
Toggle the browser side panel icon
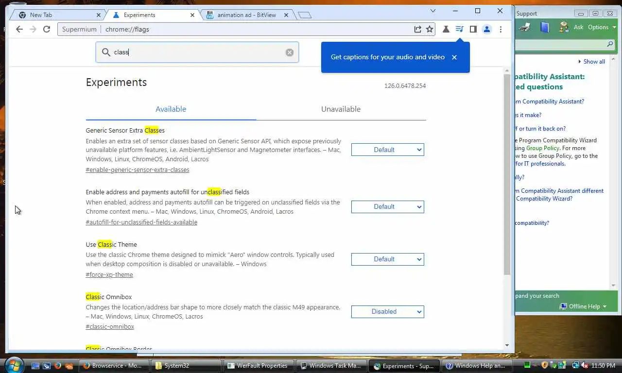point(473,29)
